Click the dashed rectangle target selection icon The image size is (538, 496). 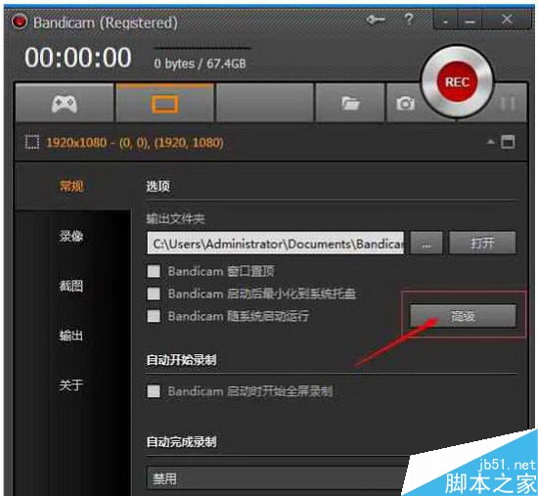tap(32, 142)
